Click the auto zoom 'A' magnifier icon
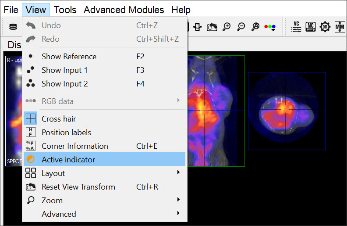 click(255, 27)
